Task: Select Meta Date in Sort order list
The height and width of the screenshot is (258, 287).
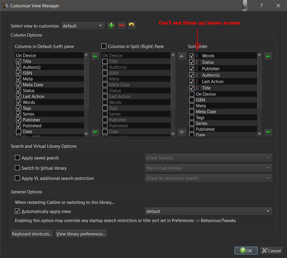Action: pos(222,112)
